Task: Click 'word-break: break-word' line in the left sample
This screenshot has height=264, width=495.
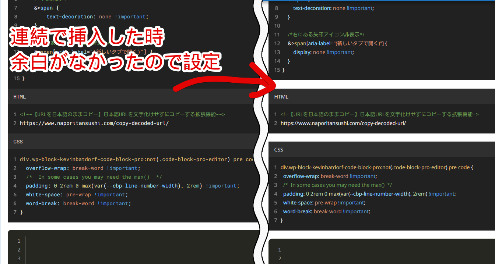Action: (x=78, y=203)
